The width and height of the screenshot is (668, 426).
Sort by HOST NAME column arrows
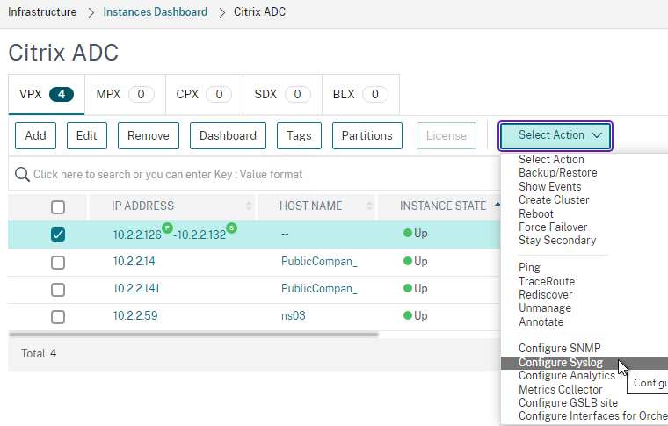[369, 206]
